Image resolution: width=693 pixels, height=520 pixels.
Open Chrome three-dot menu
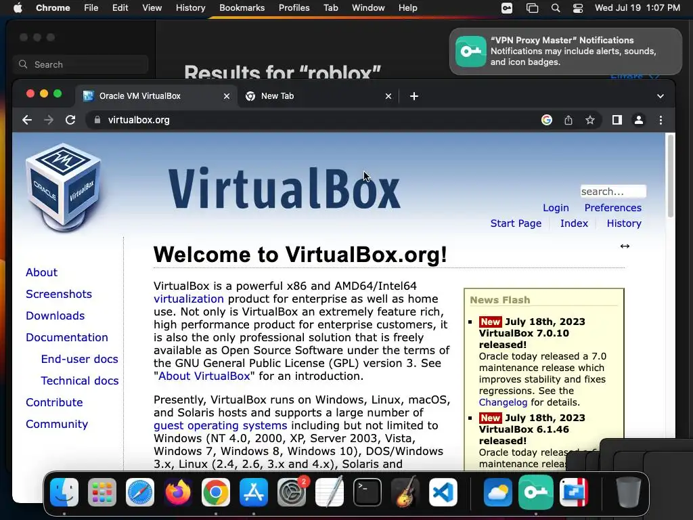[661, 120]
